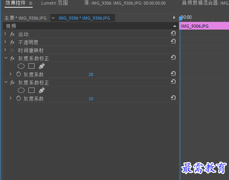
Task: Create 4-point polygon mask in second 灰度系数校正
Action: (x=31, y=90)
